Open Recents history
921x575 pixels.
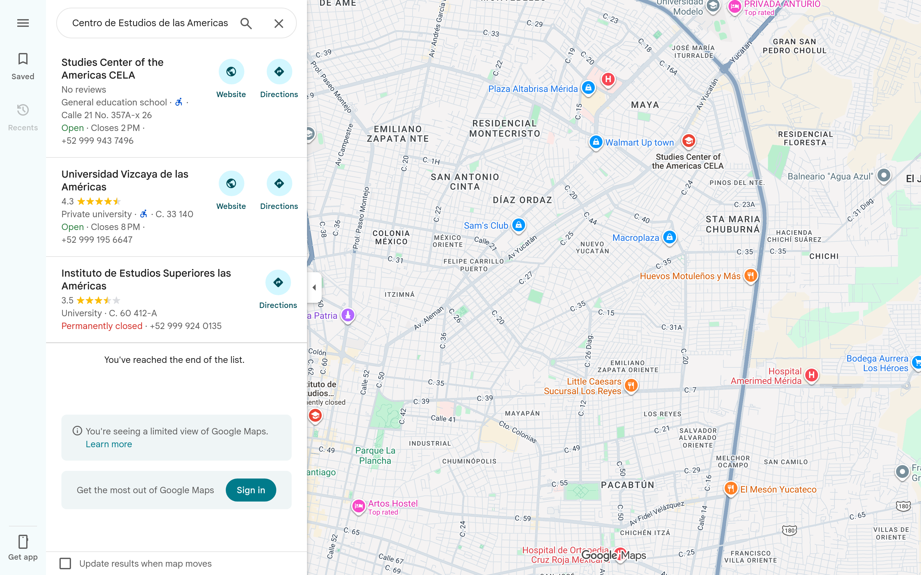[x=23, y=117]
